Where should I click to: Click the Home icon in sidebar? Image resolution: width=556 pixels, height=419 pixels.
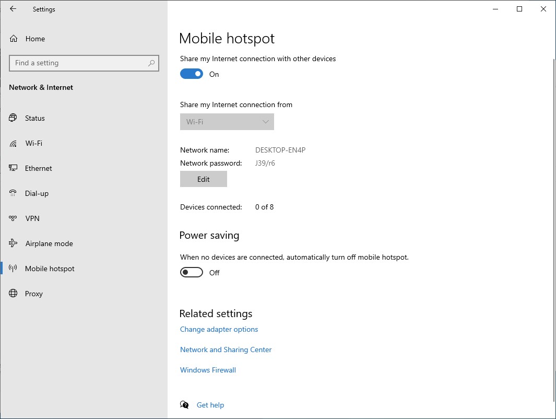coord(14,39)
